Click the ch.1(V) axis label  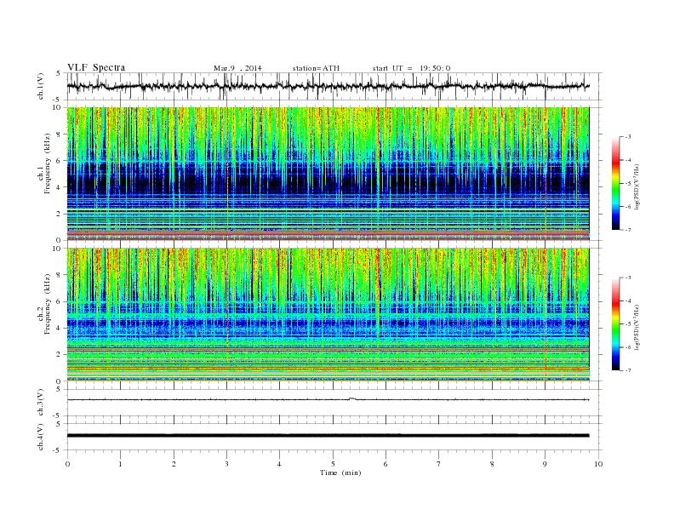[x=41, y=87]
